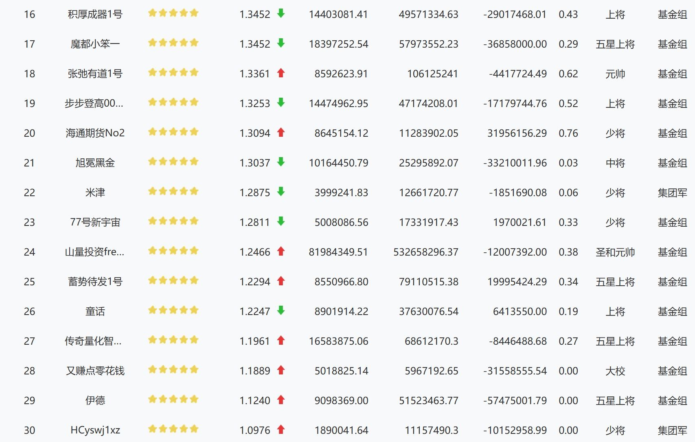This screenshot has height=442, width=695.
Task: Open the 蓄势待发1号 account link
Action: pyautogui.click(x=95, y=282)
